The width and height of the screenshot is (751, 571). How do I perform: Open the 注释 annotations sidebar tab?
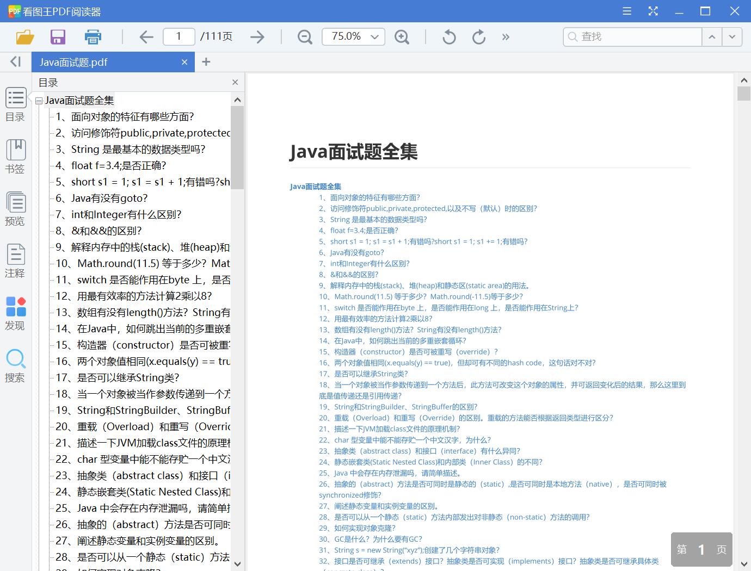click(x=15, y=261)
